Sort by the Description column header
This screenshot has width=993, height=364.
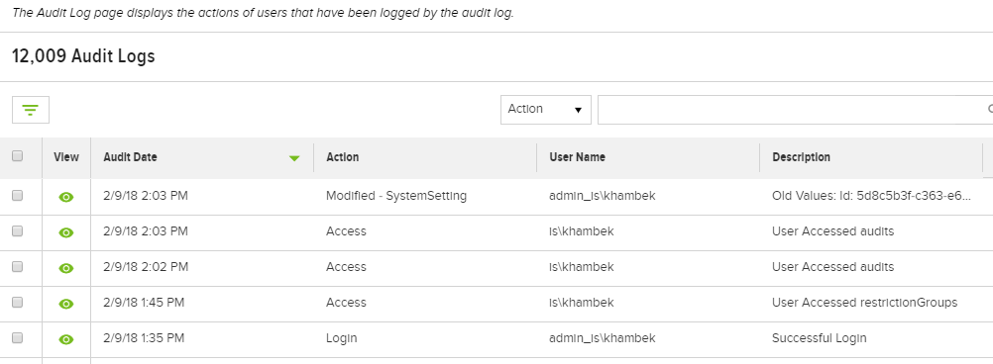[801, 157]
